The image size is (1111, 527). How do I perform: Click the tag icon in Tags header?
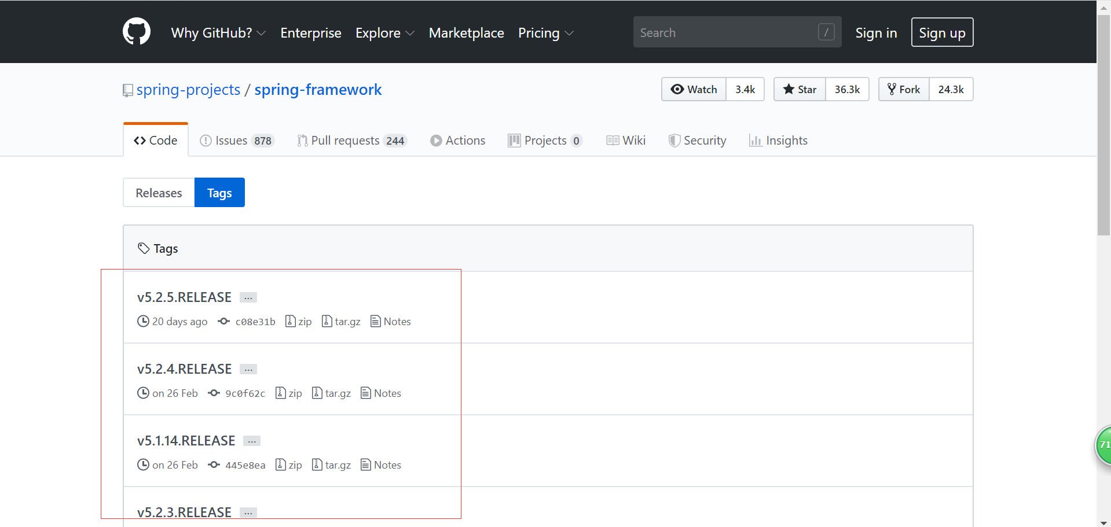[144, 248]
